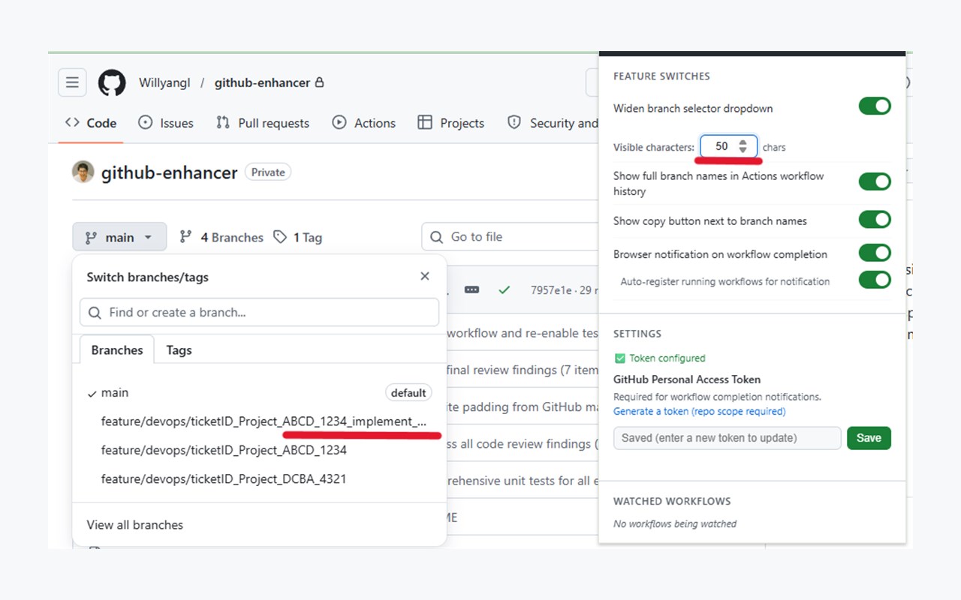The height and width of the screenshot is (600, 961).
Task: Switch to the Branches tab in popup
Action: point(117,350)
